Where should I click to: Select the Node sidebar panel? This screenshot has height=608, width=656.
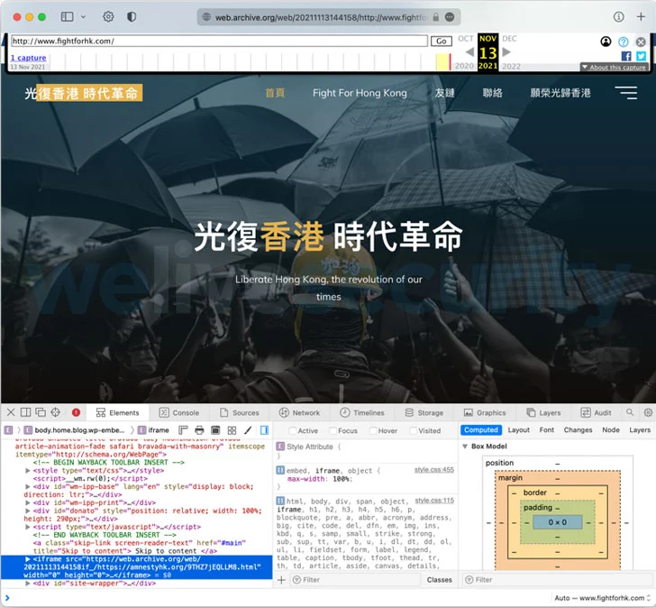pyautogui.click(x=611, y=430)
